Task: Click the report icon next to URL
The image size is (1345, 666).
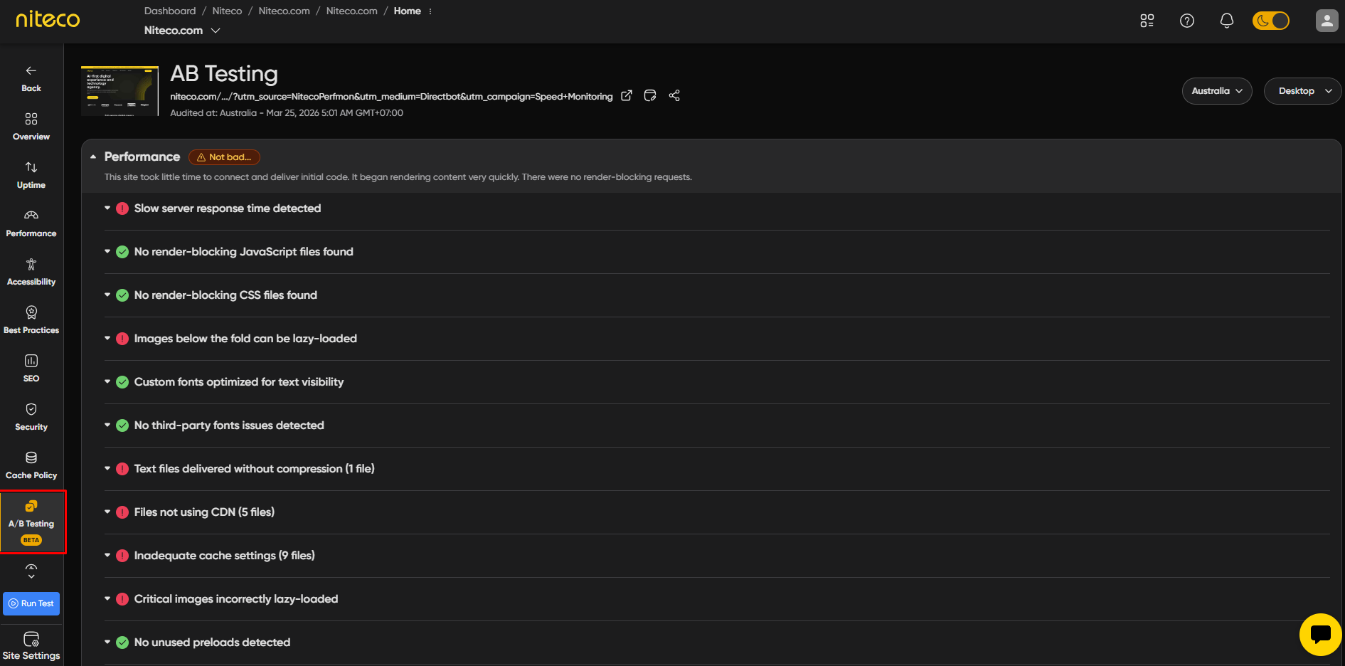Action: 650,95
